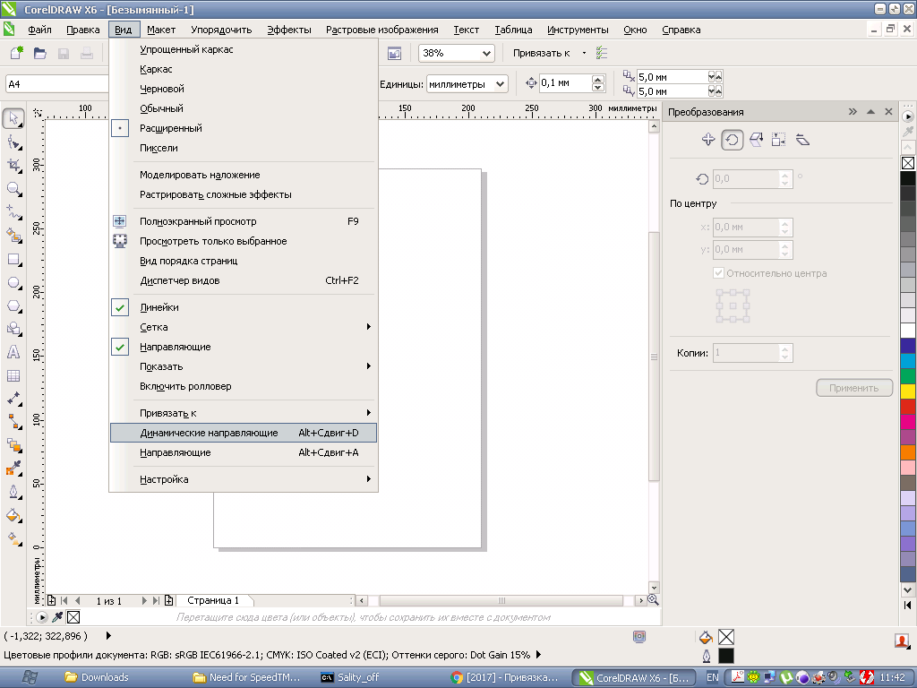Select the Rectangle tool
This screenshot has height=688, width=917.
(x=14, y=260)
